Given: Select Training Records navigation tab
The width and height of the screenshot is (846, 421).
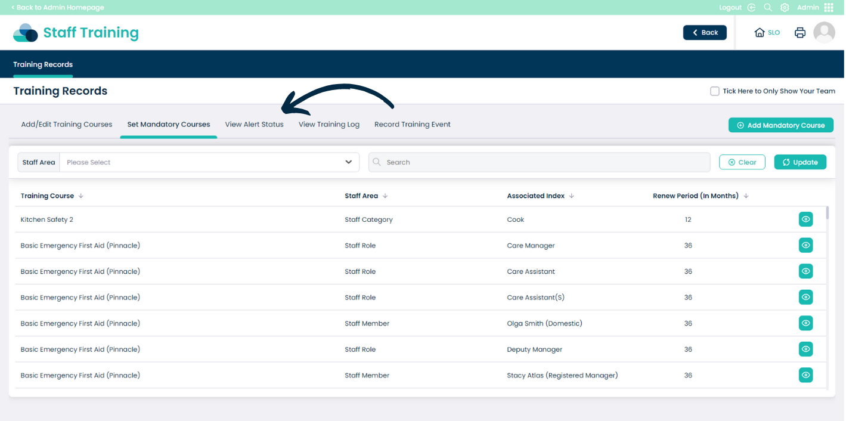Looking at the screenshot, I should pyautogui.click(x=43, y=64).
